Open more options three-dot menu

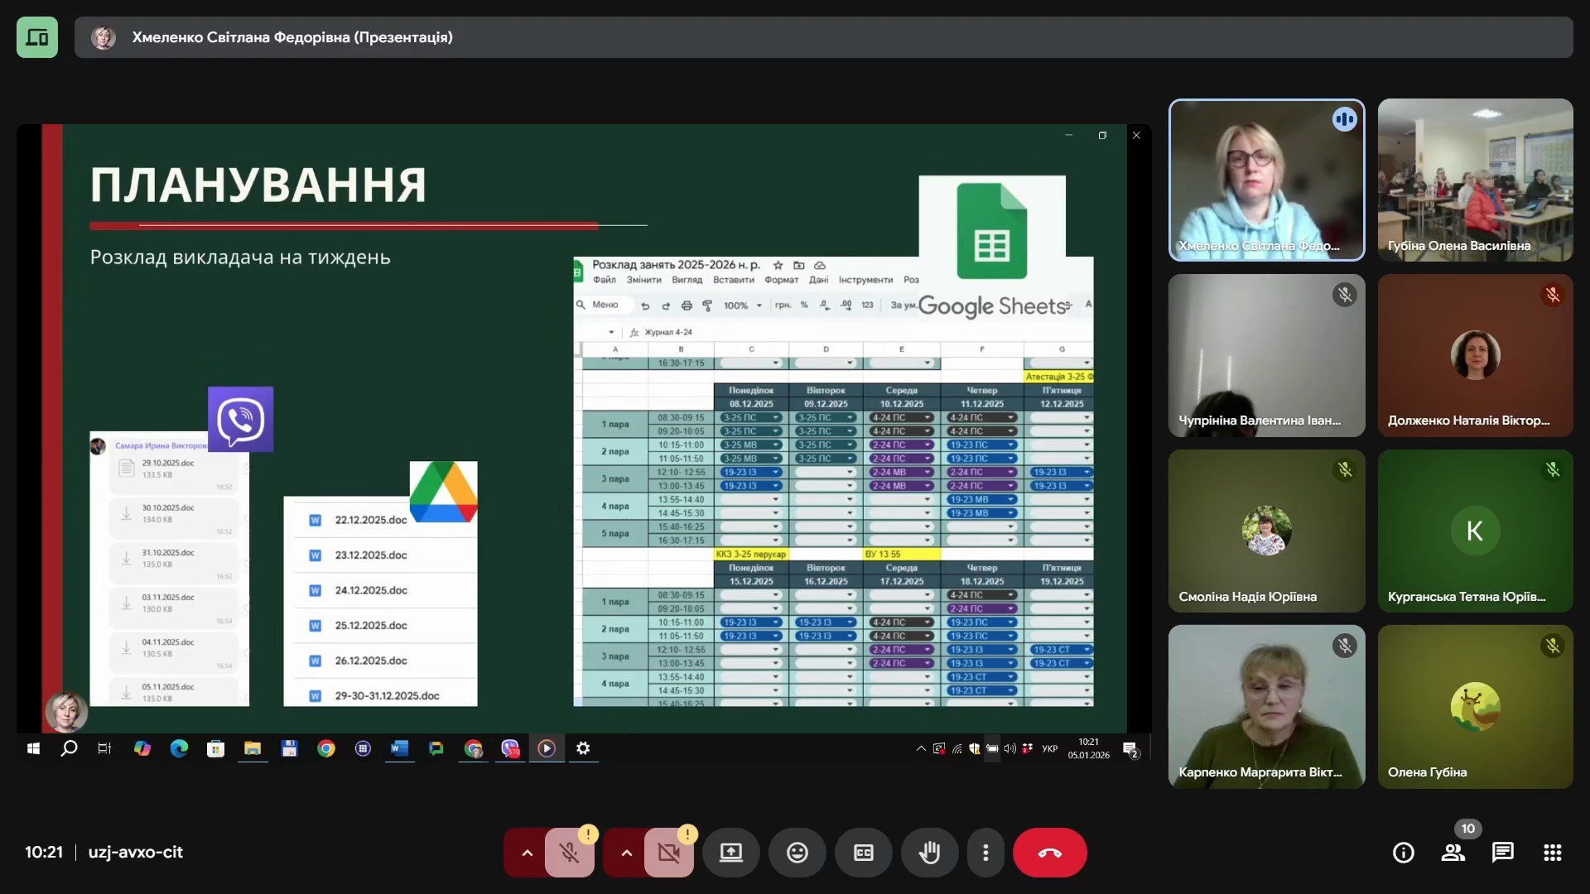pyautogui.click(x=985, y=853)
